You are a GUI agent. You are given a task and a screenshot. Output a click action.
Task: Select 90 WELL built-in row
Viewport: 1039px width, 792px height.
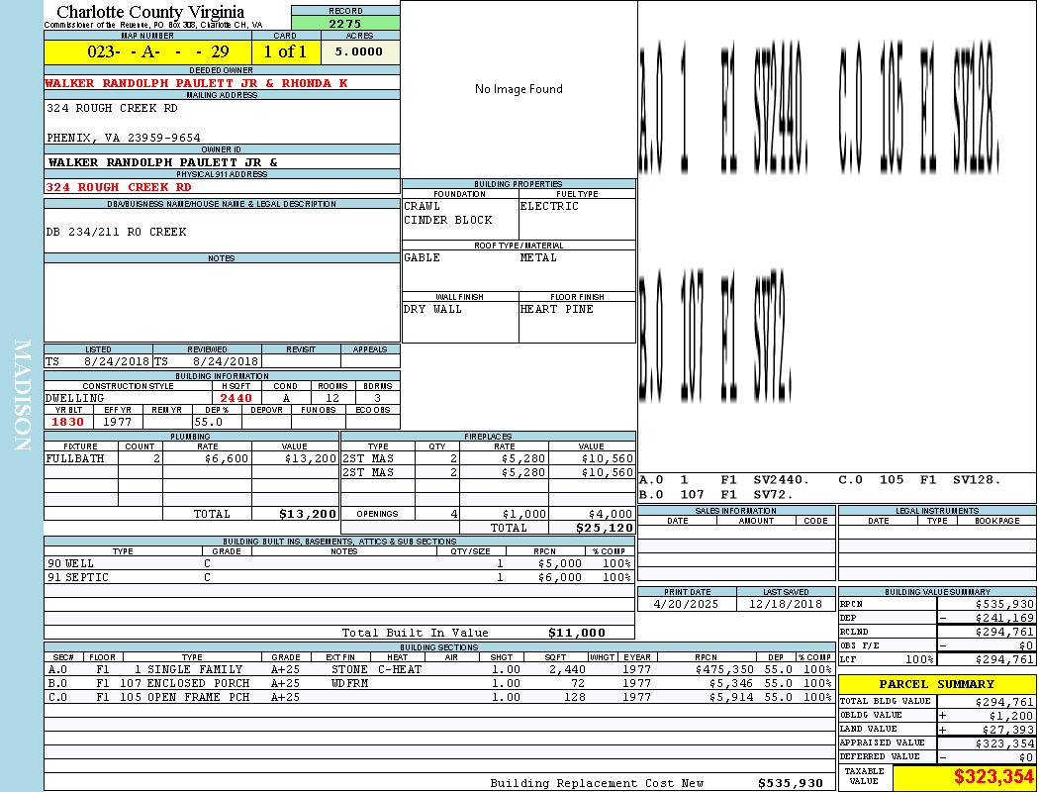339,563
